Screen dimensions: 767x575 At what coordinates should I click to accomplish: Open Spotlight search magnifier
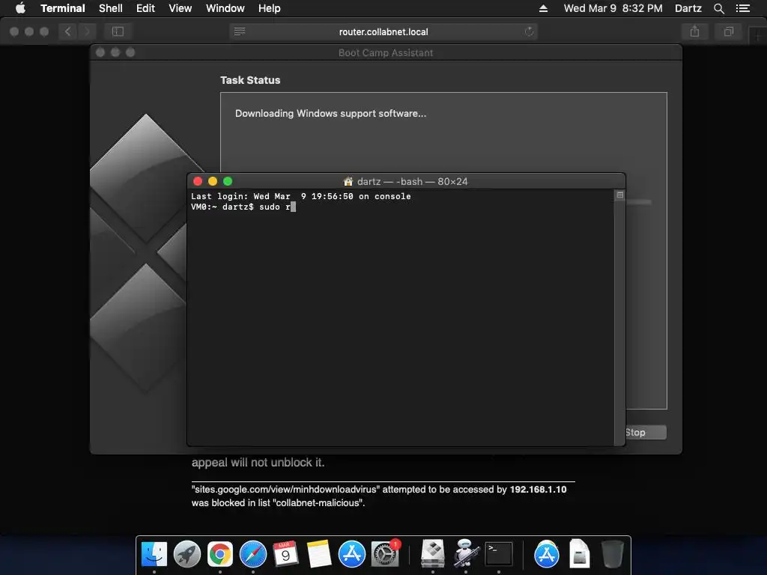point(718,8)
